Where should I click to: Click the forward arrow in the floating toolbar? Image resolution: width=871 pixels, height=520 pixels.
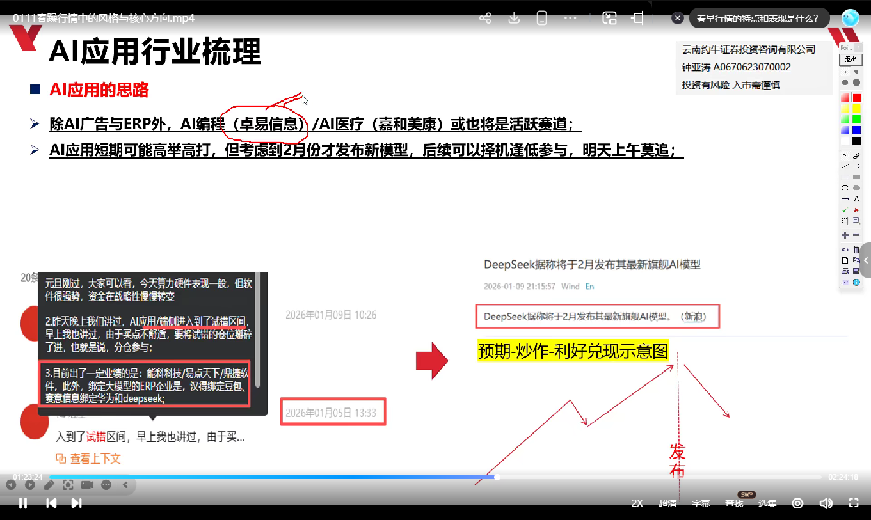[x=30, y=485]
